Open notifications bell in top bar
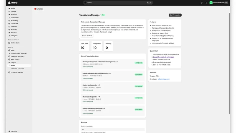The height and width of the screenshot is (133, 236). tap(206, 3)
